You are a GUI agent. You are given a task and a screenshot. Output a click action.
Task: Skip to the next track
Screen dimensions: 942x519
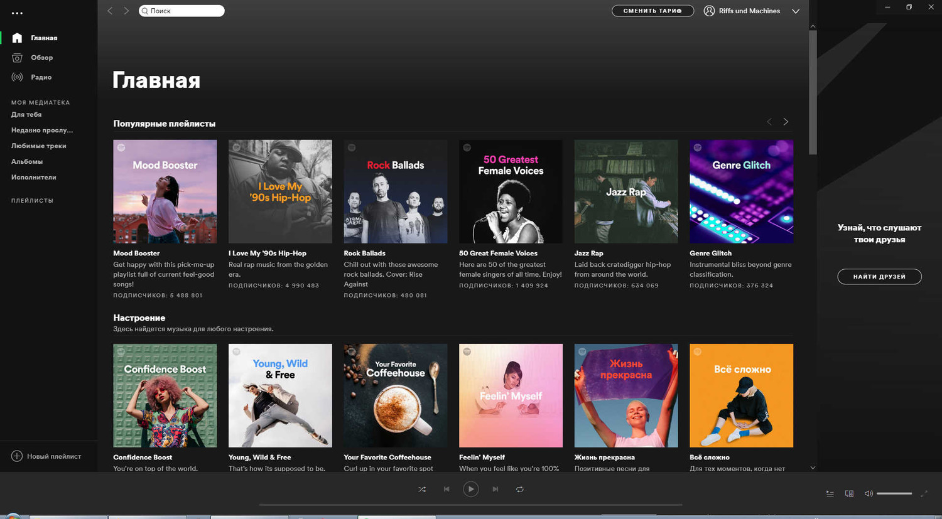(495, 489)
